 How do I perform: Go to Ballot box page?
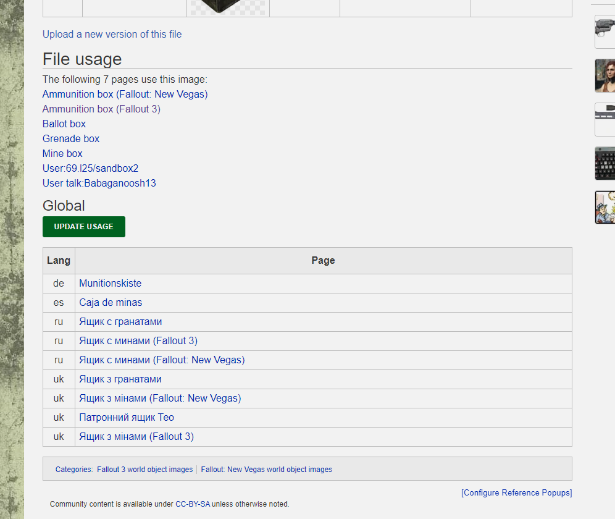coord(64,124)
